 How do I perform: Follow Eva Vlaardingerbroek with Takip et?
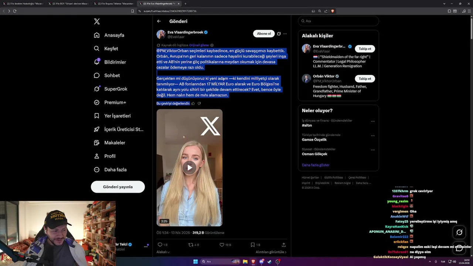point(365,49)
